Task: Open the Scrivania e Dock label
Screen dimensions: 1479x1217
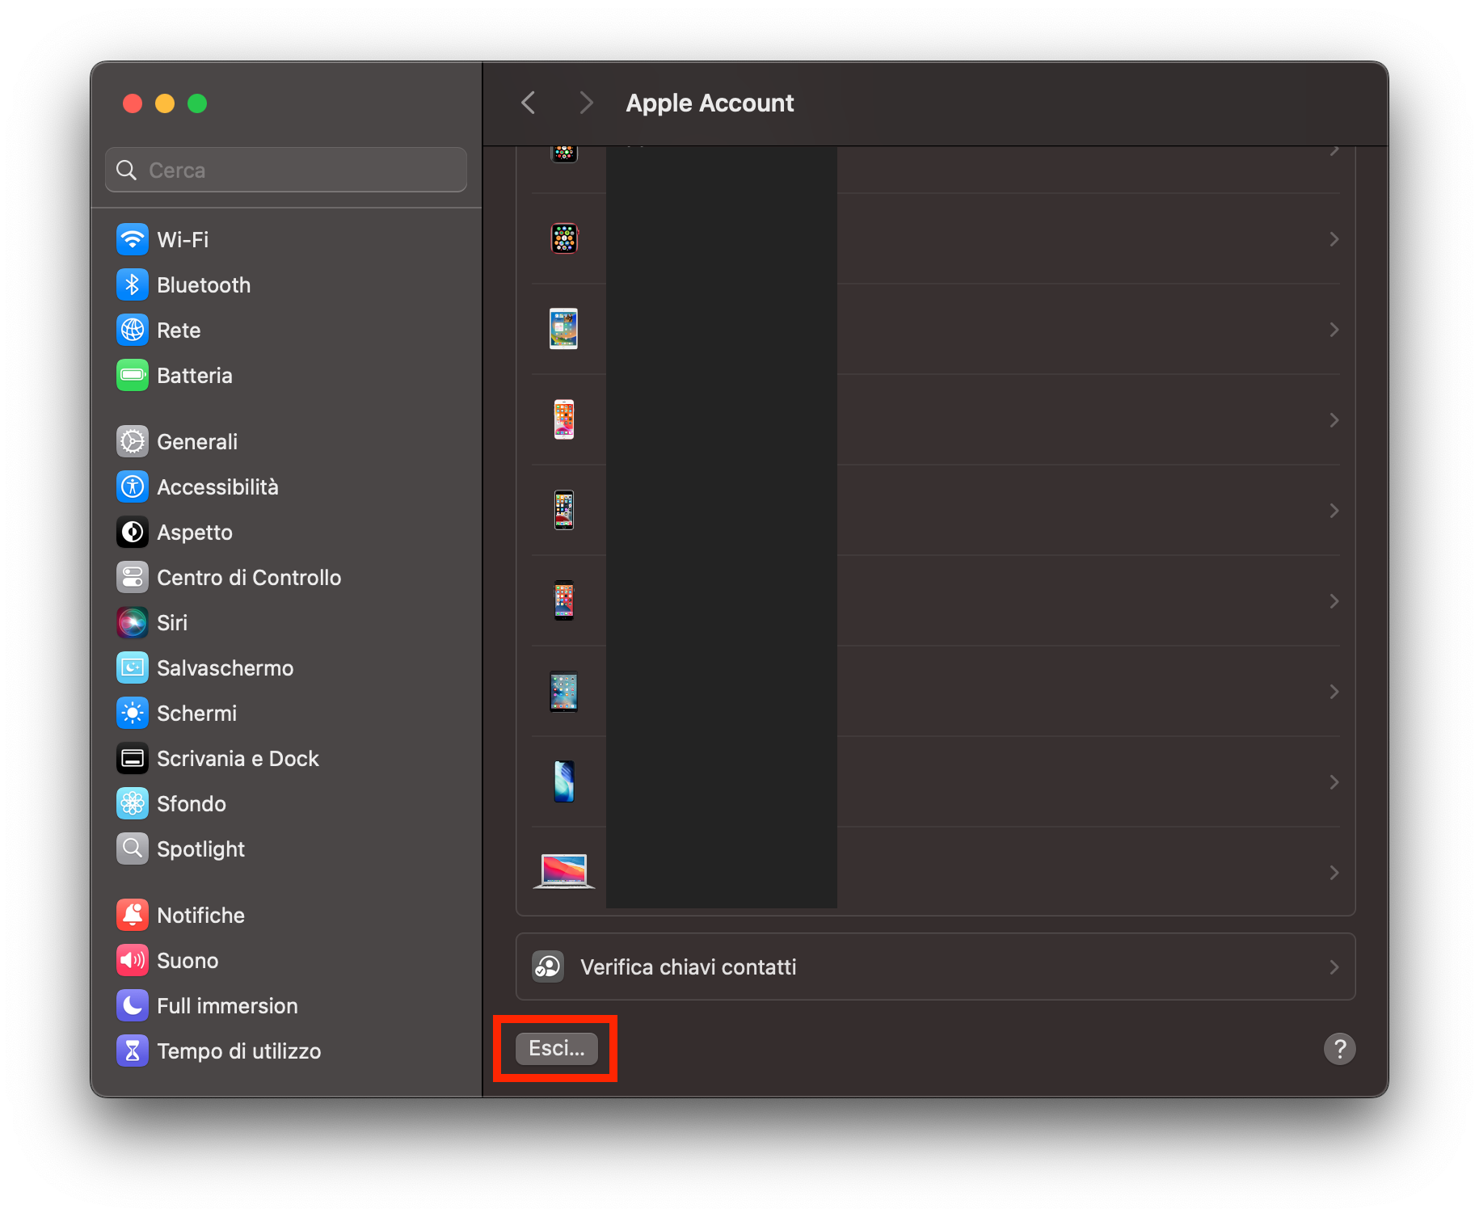Action: click(x=238, y=759)
